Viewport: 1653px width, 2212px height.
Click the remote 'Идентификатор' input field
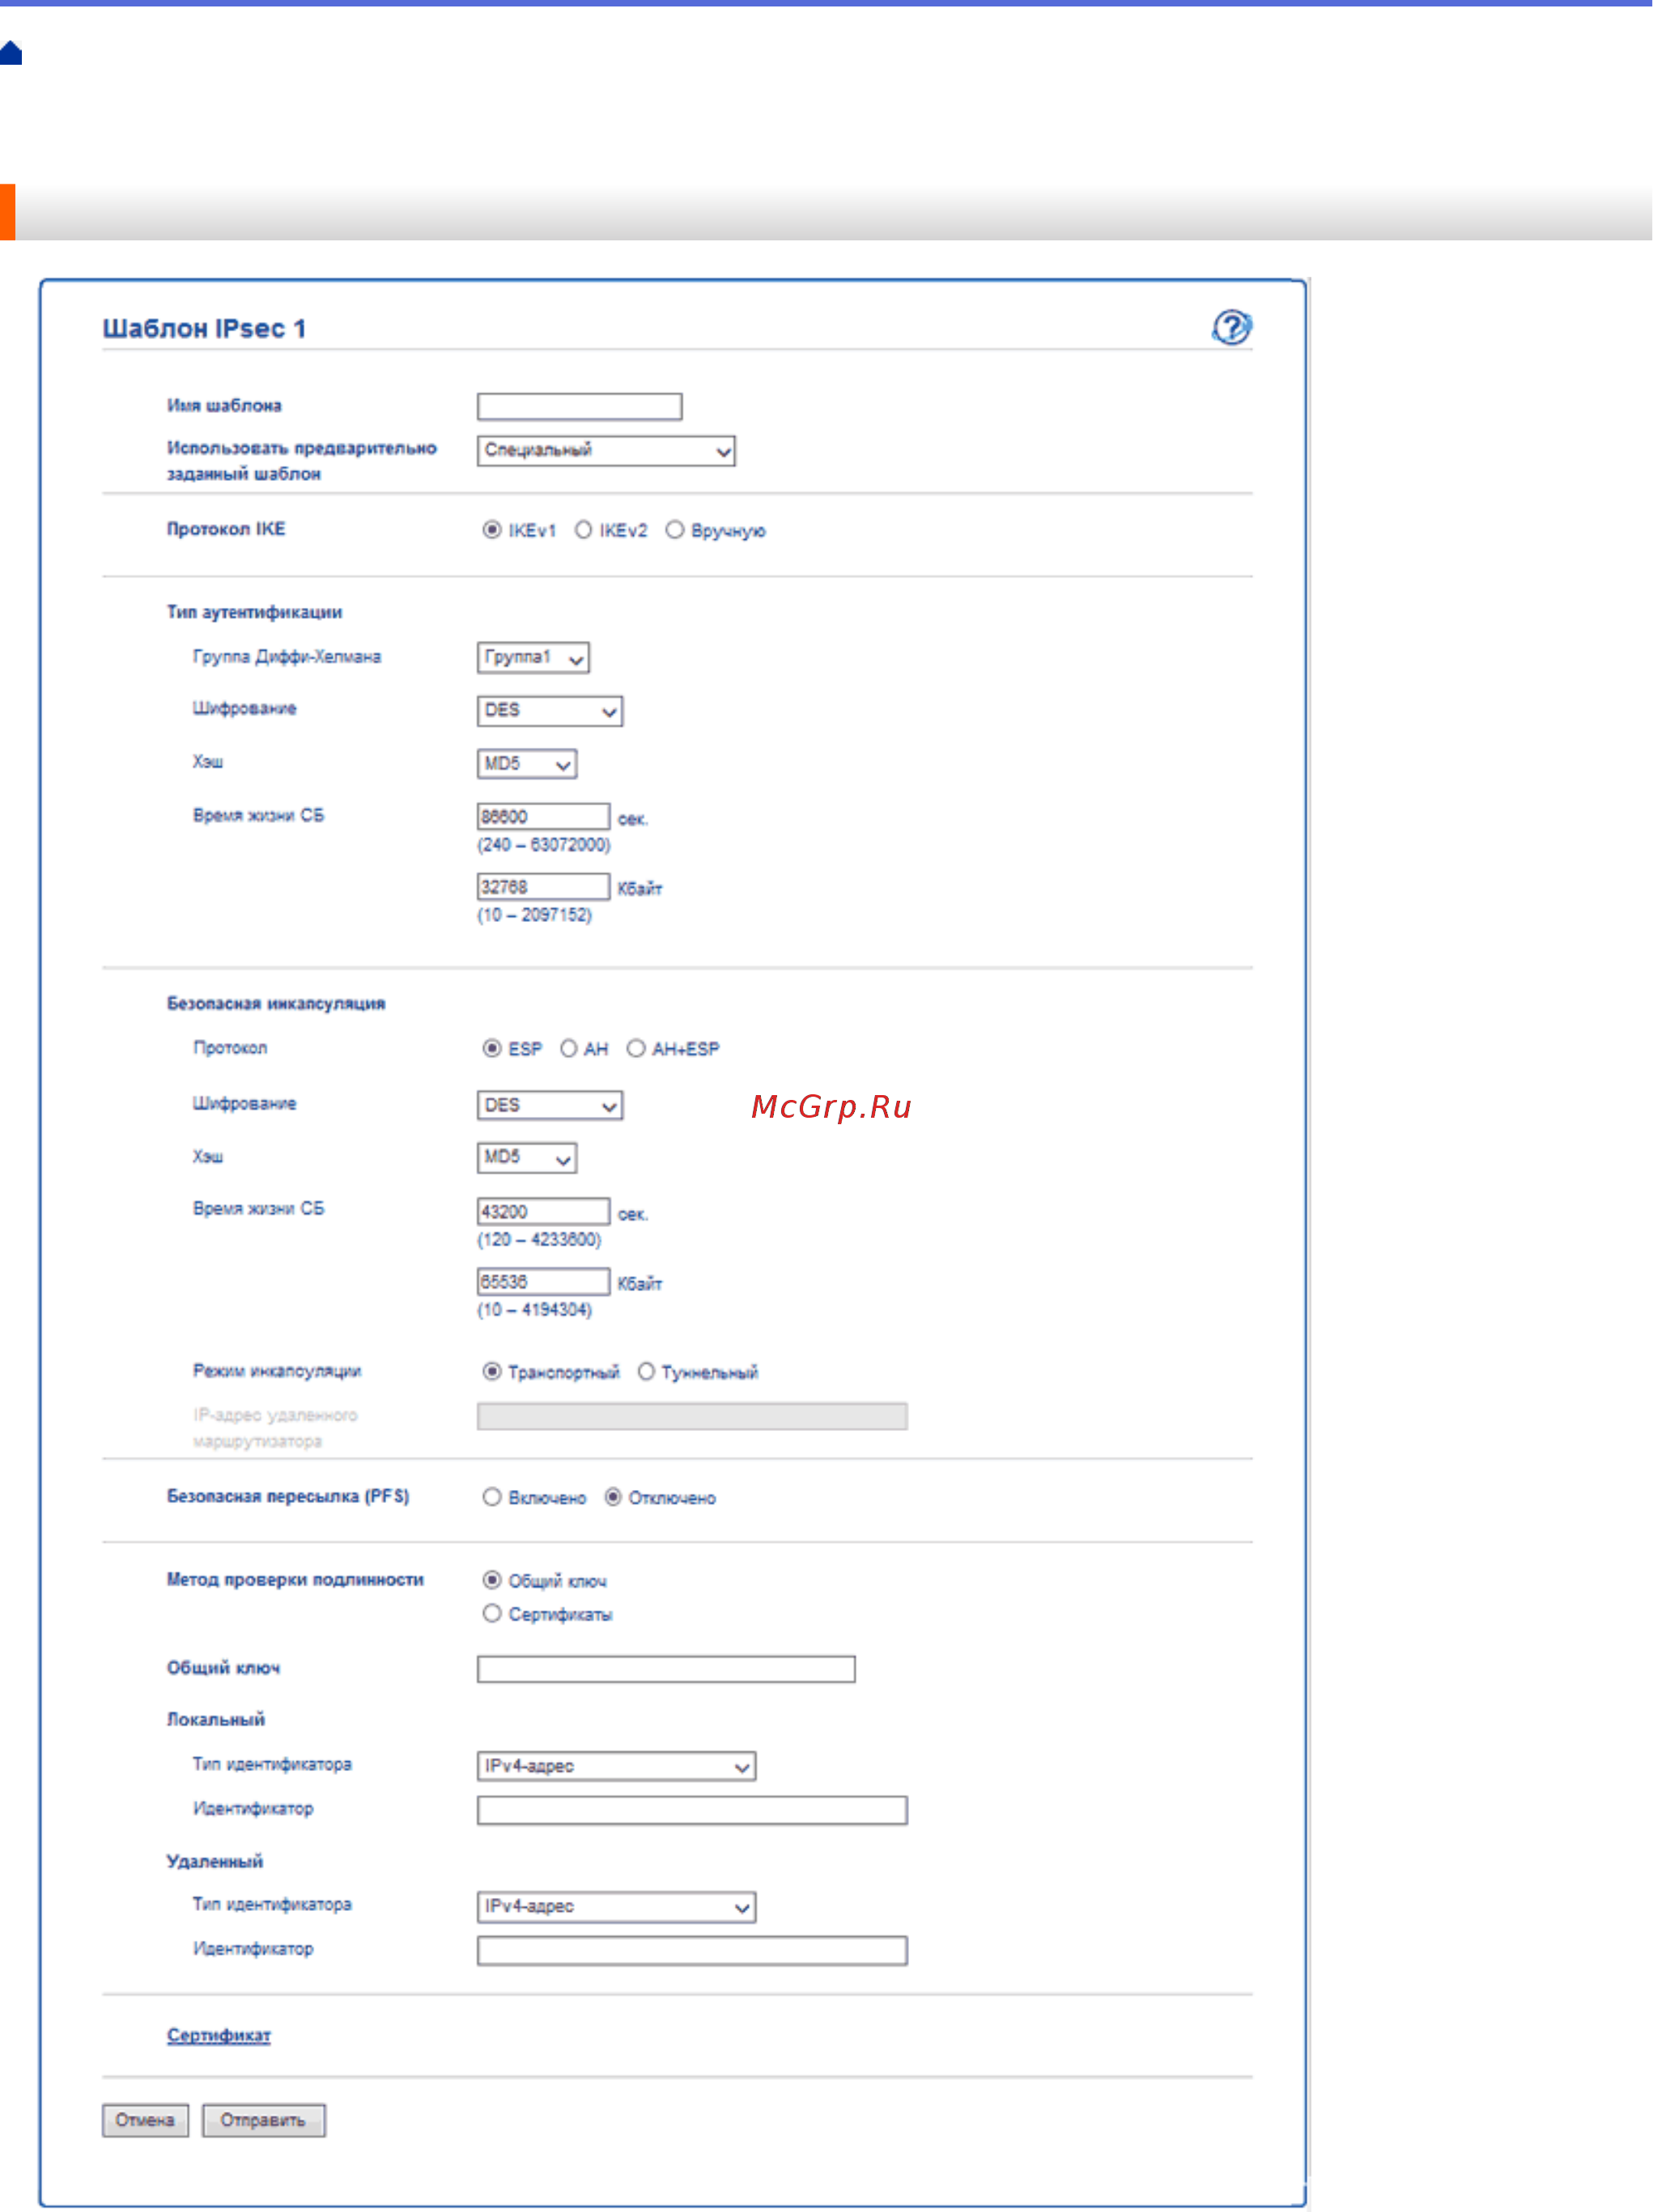[x=692, y=1950]
